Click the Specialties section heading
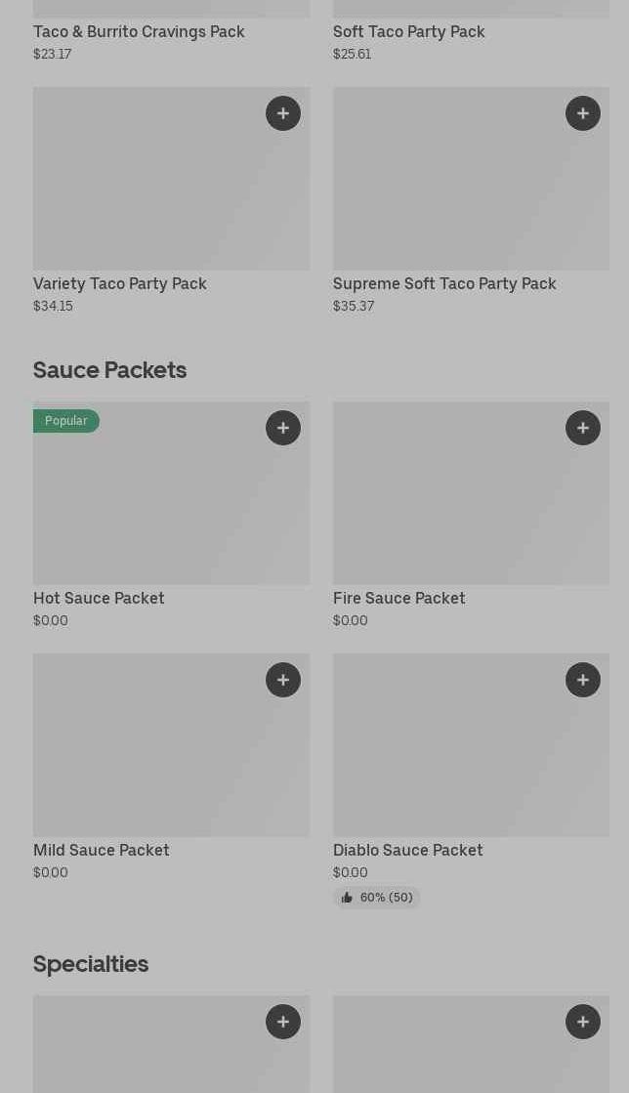 pyautogui.click(x=91, y=964)
